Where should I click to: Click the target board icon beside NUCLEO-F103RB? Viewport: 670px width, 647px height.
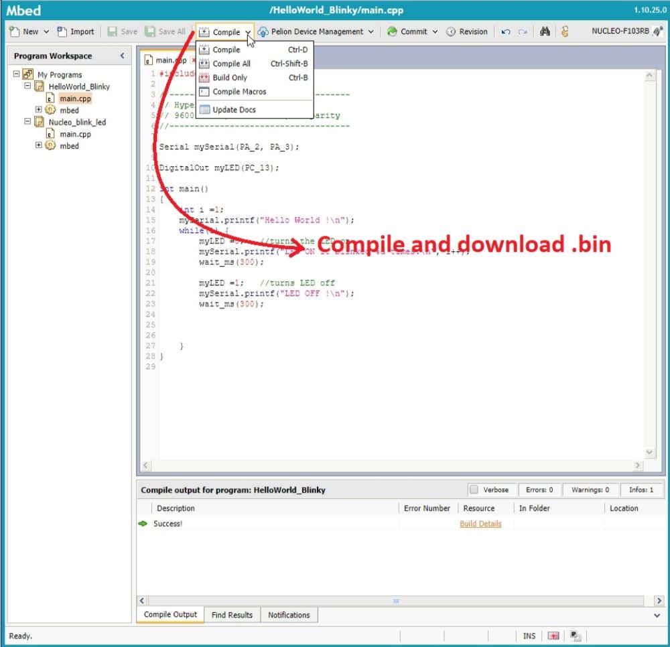658,31
